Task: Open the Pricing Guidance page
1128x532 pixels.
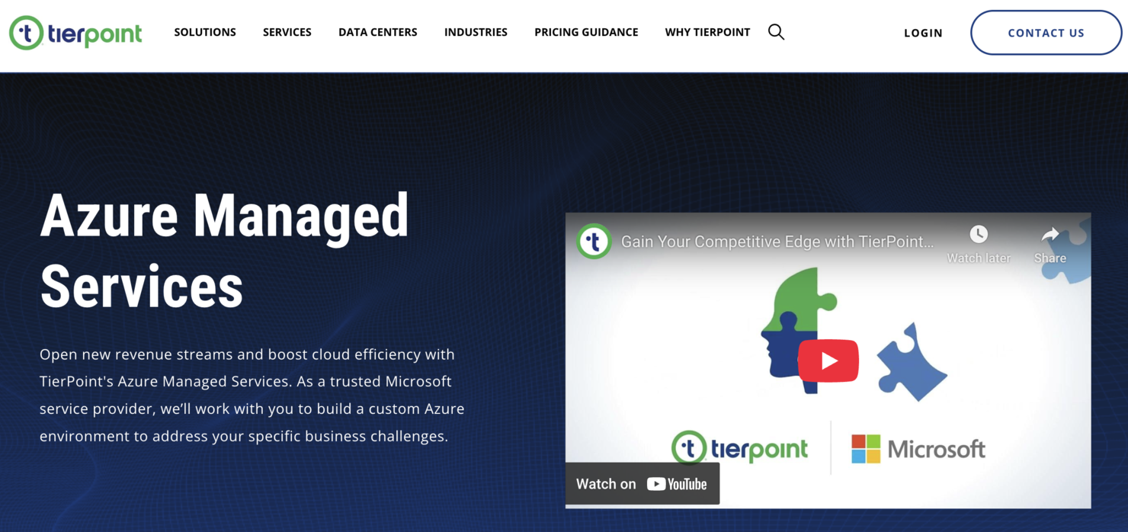Action: 586,32
